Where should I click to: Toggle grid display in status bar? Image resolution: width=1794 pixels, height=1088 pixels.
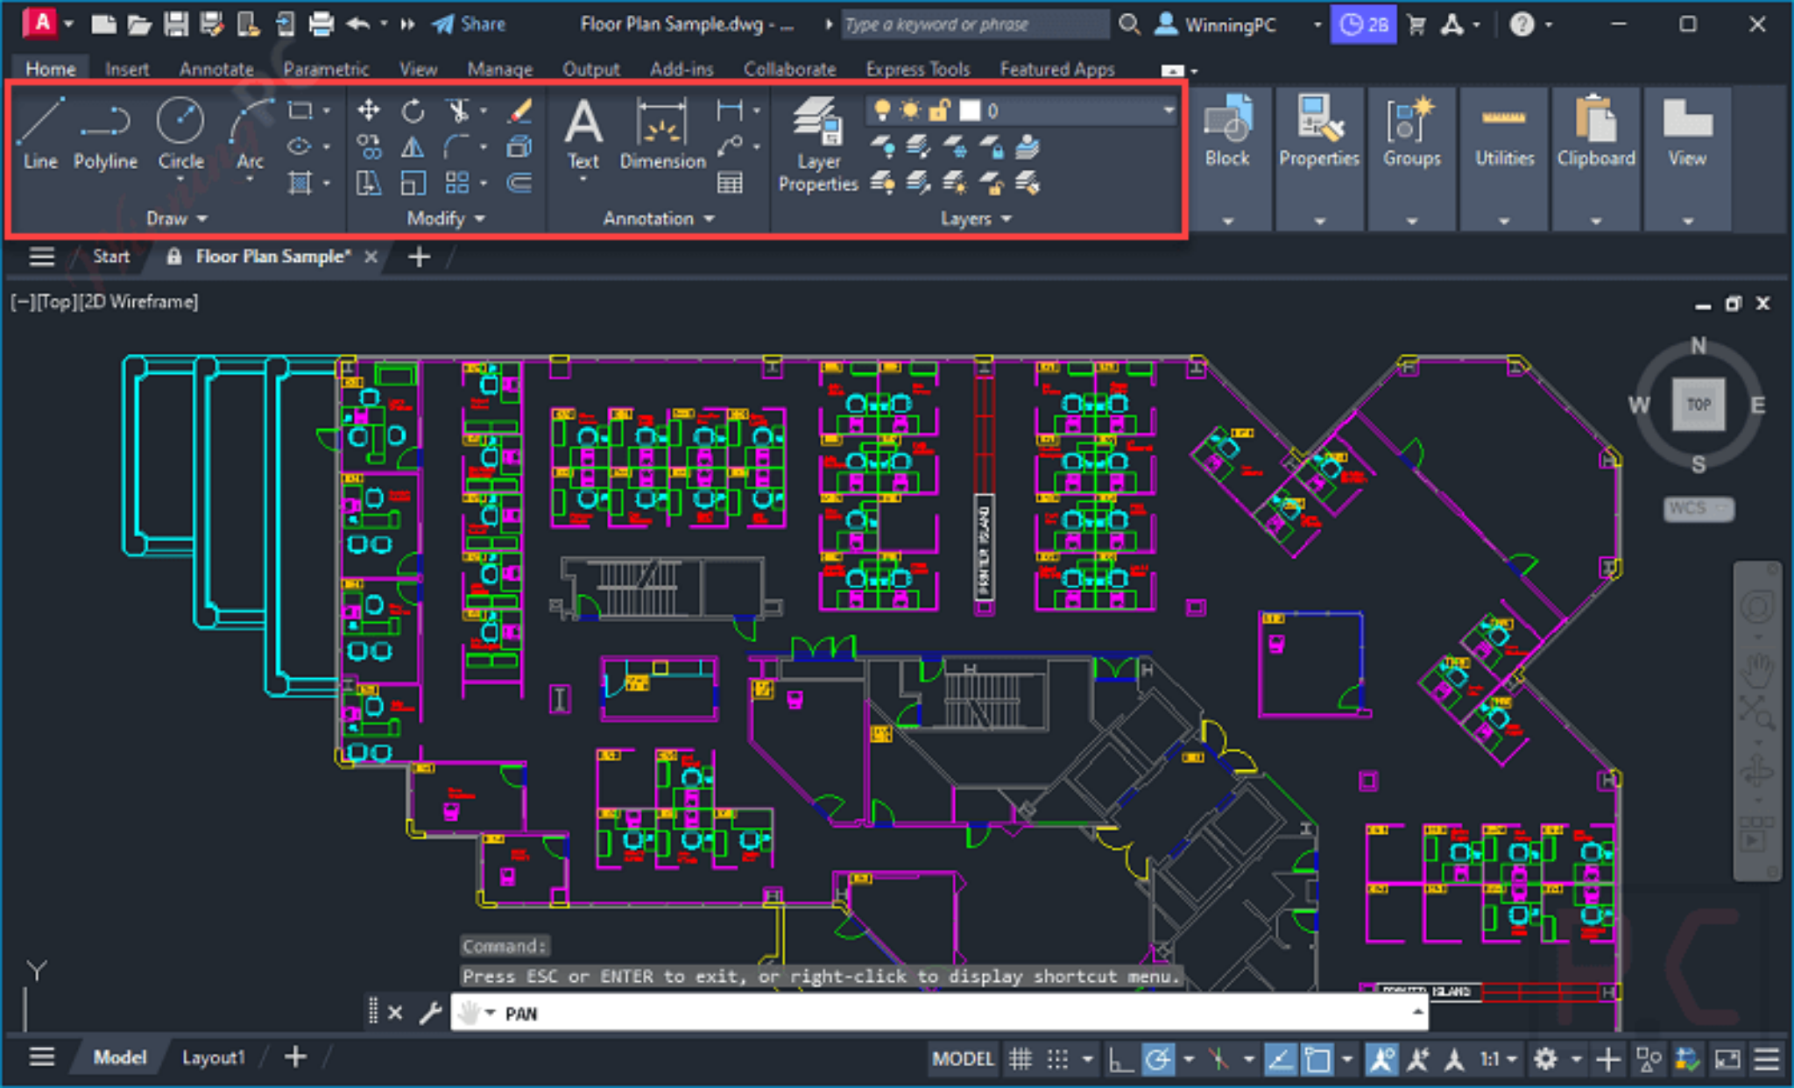(x=1020, y=1058)
